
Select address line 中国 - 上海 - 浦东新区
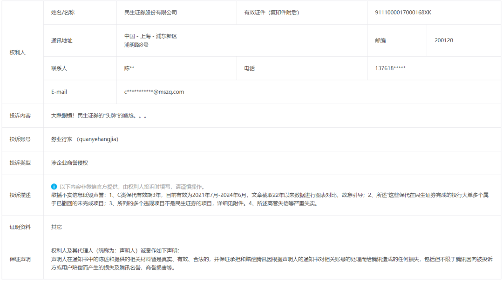pyautogui.click(x=150, y=36)
